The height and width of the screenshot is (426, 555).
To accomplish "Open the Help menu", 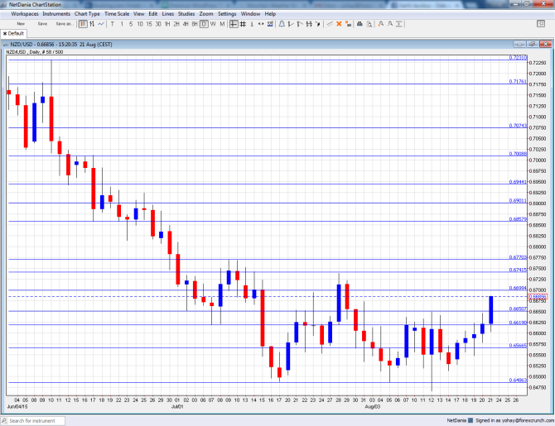I will [x=270, y=14].
